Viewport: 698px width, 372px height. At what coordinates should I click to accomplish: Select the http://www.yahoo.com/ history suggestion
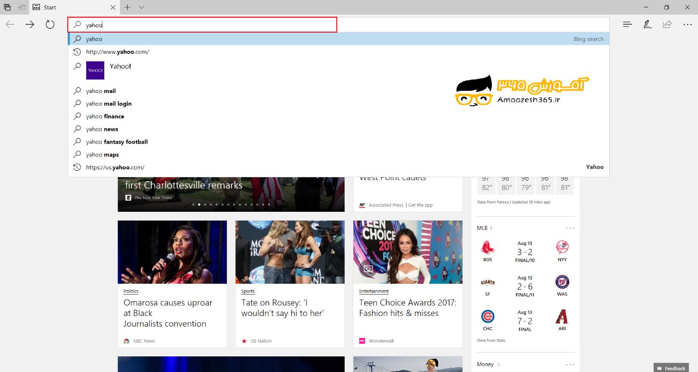point(339,52)
